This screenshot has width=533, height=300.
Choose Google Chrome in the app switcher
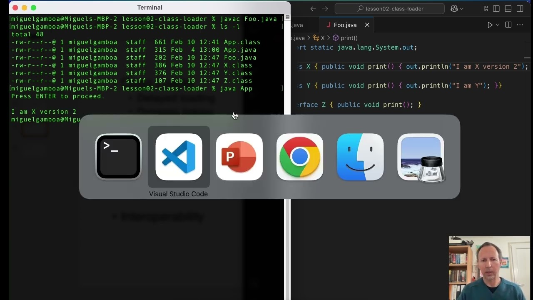pyautogui.click(x=300, y=157)
